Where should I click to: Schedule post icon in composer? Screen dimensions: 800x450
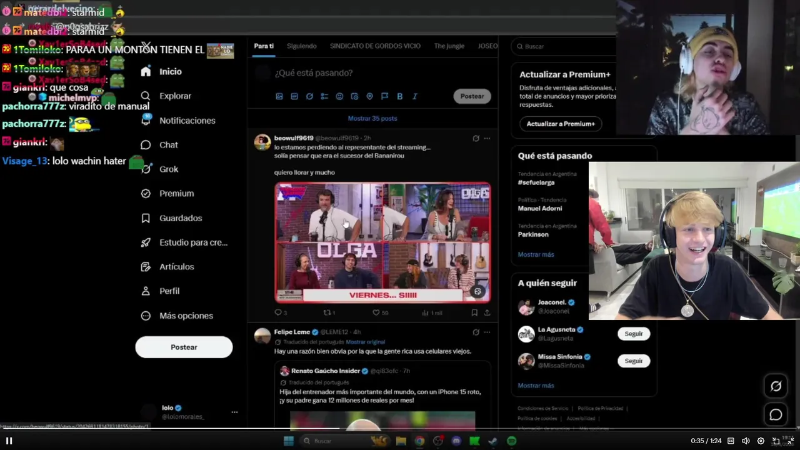point(354,96)
